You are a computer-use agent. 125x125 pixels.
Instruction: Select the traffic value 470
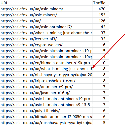tap(99, 9)
